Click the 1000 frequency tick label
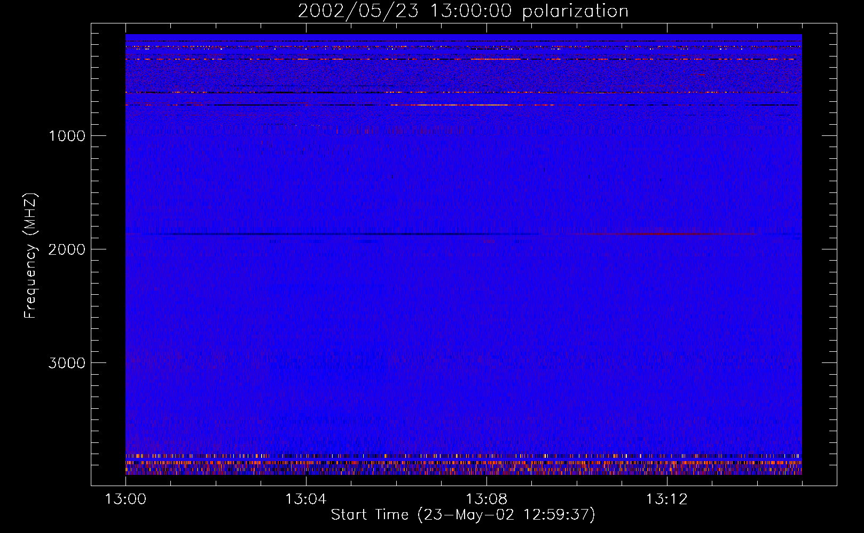864x533 pixels. tap(67, 136)
